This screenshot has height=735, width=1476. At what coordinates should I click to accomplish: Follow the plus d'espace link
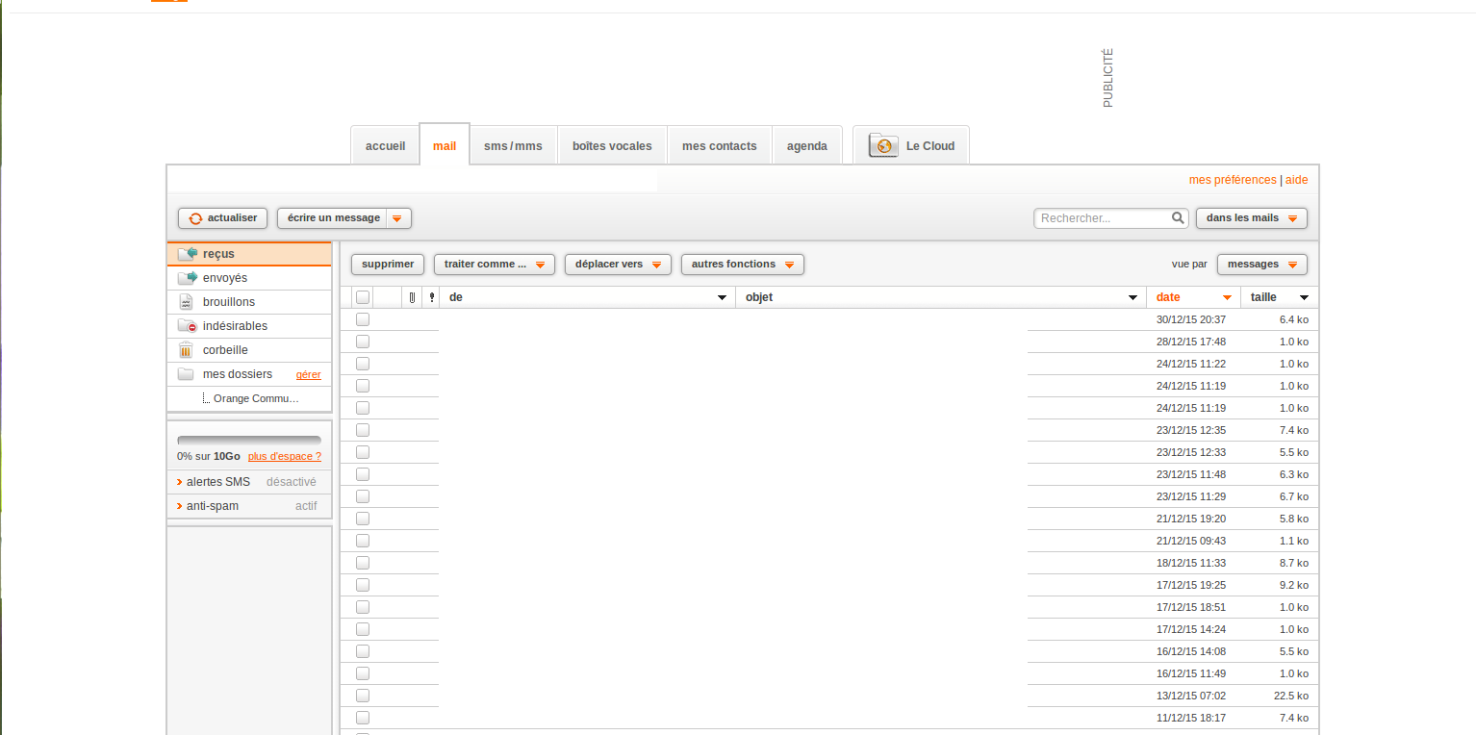point(285,457)
